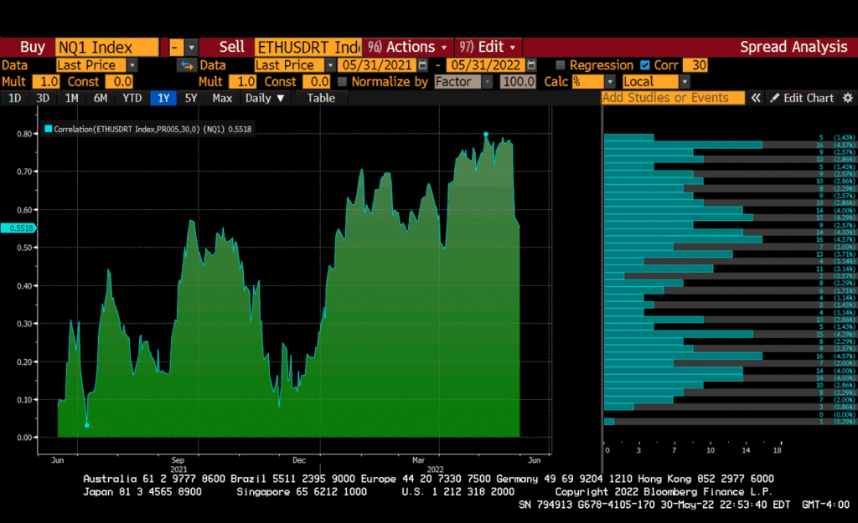This screenshot has width=858, height=523.
Task: Click the Table view button
Action: pos(320,98)
